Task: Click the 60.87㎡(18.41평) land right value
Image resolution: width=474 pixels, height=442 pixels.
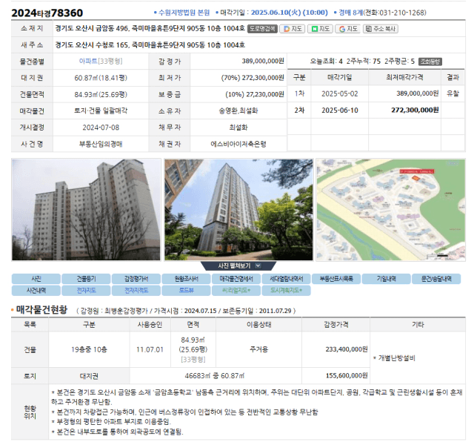Action: (101, 78)
